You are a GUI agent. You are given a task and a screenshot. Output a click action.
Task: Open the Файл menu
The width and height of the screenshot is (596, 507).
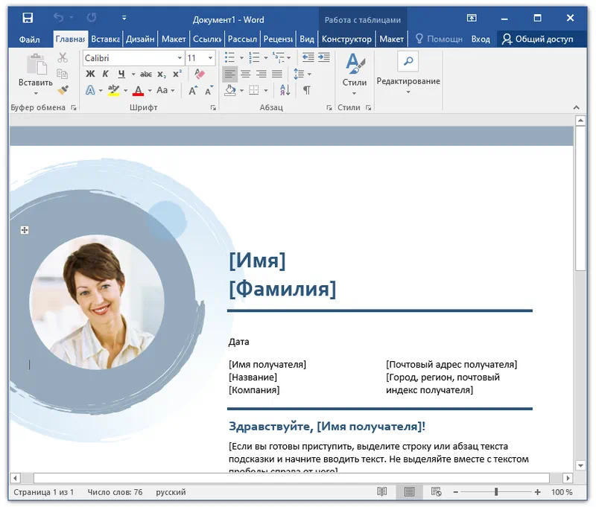click(29, 39)
